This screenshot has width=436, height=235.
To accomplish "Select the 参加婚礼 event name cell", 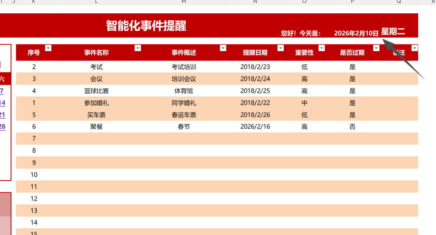I will 96,103.
